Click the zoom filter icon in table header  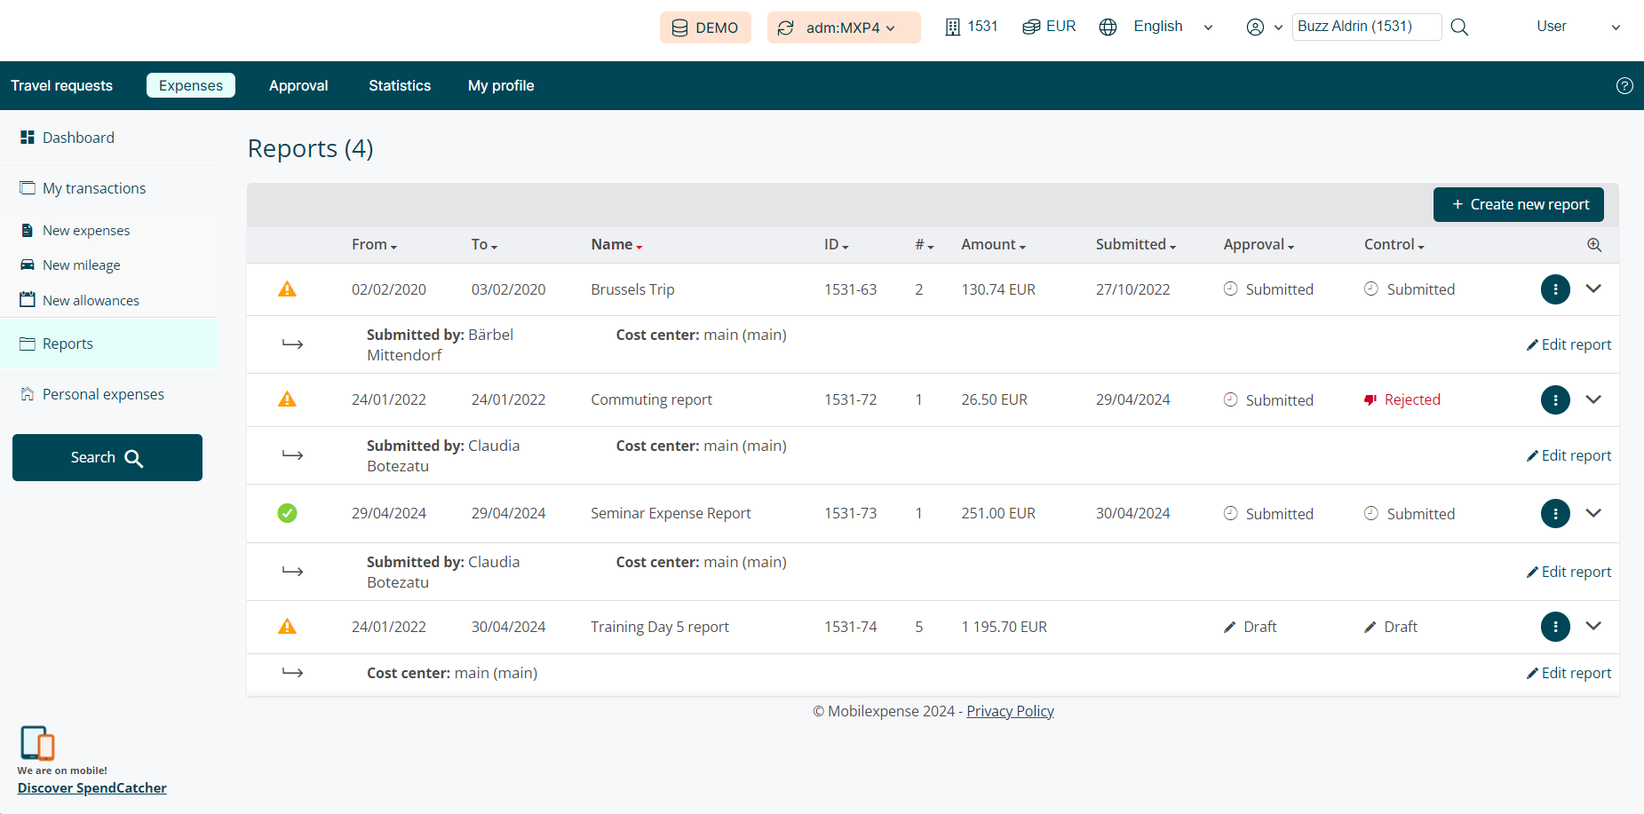1594,245
